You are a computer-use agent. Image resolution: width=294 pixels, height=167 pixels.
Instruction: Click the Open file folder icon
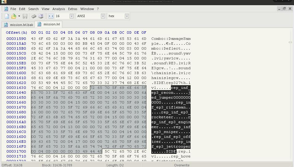14,16
